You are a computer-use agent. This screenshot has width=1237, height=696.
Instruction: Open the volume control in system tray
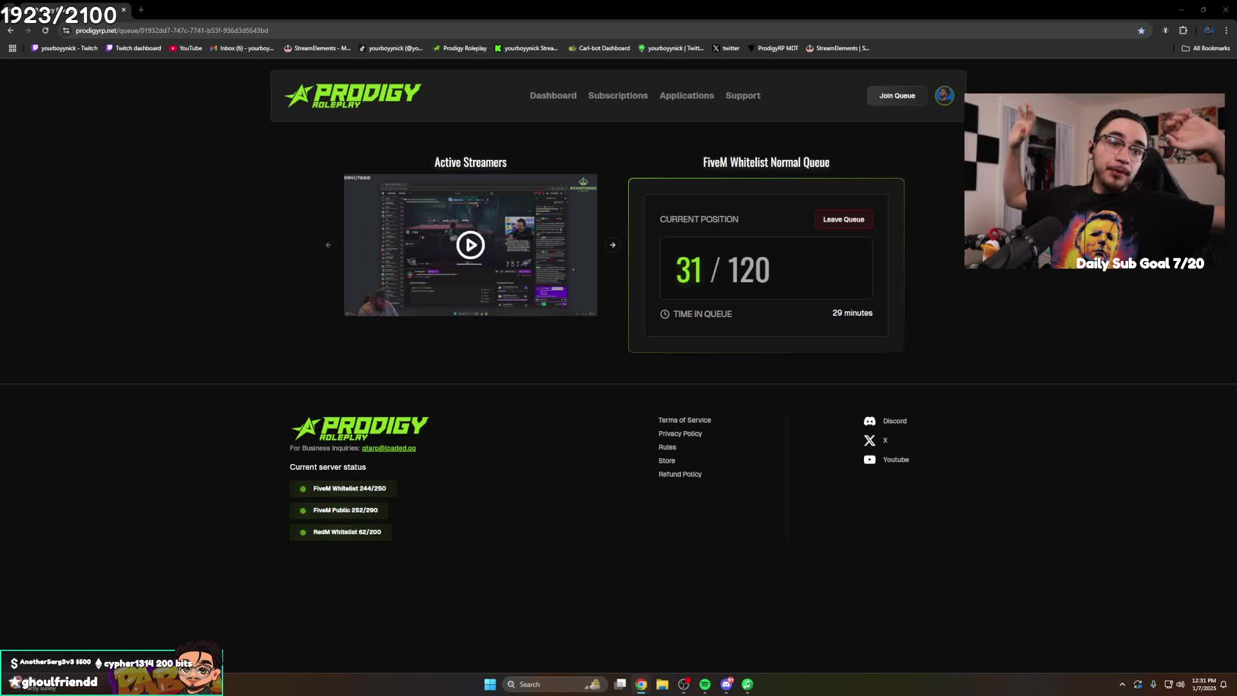pyautogui.click(x=1180, y=684)
